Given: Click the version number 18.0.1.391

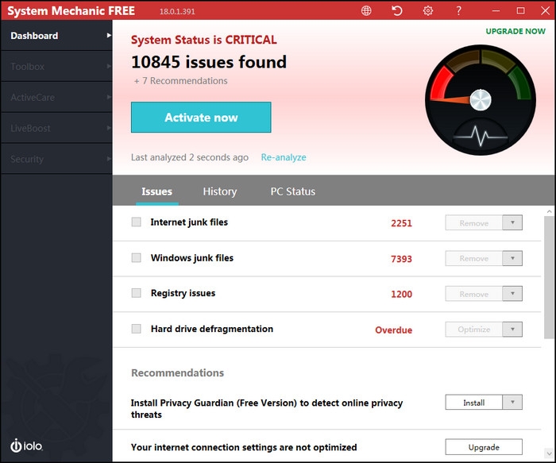Looking at the screenshot, I should click(177, 11).
